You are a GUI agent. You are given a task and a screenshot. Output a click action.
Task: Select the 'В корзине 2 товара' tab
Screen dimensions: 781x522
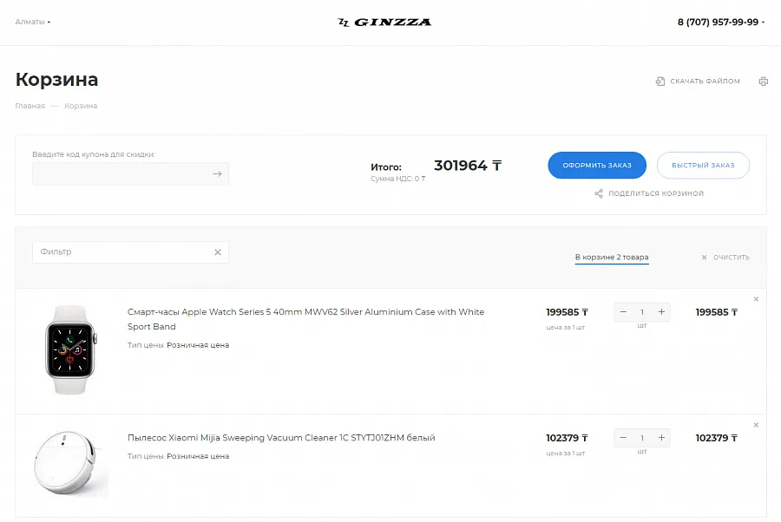pyautogui.click(x=612, y=258)
